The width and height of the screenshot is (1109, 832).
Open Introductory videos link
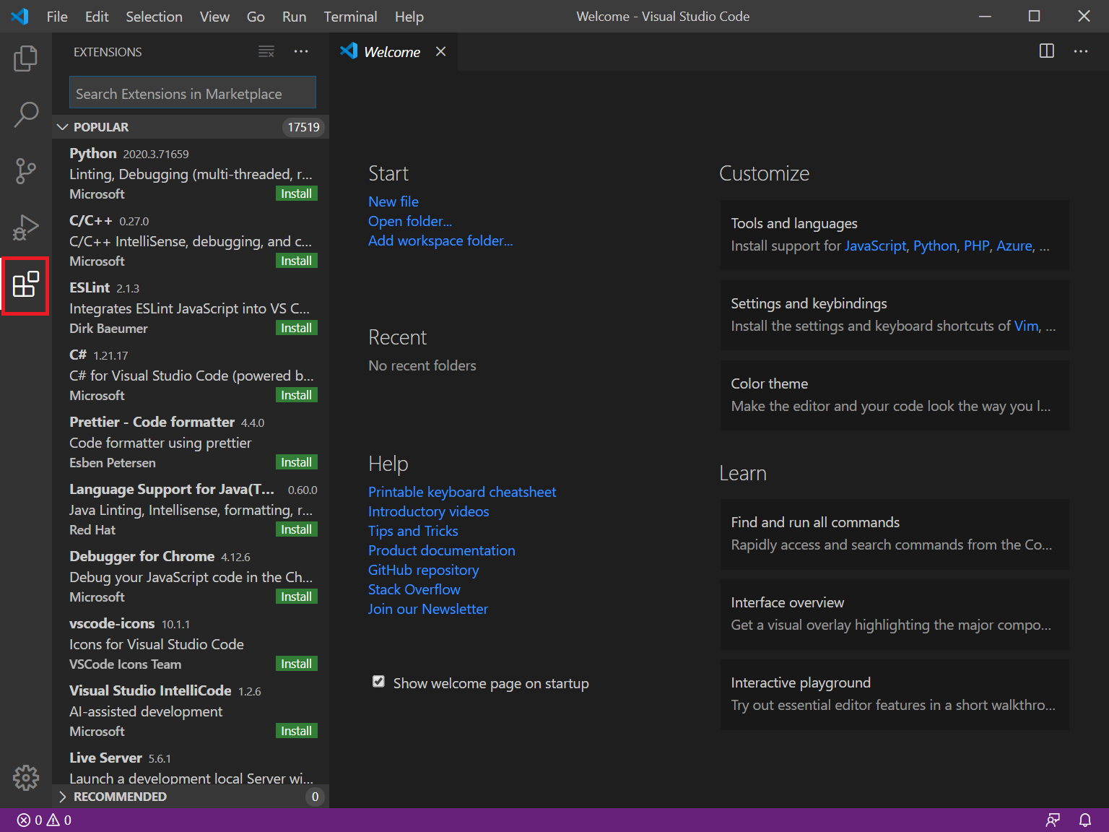pos(429,511)
